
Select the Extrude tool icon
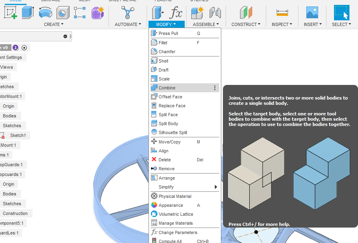tap(28, 13)
